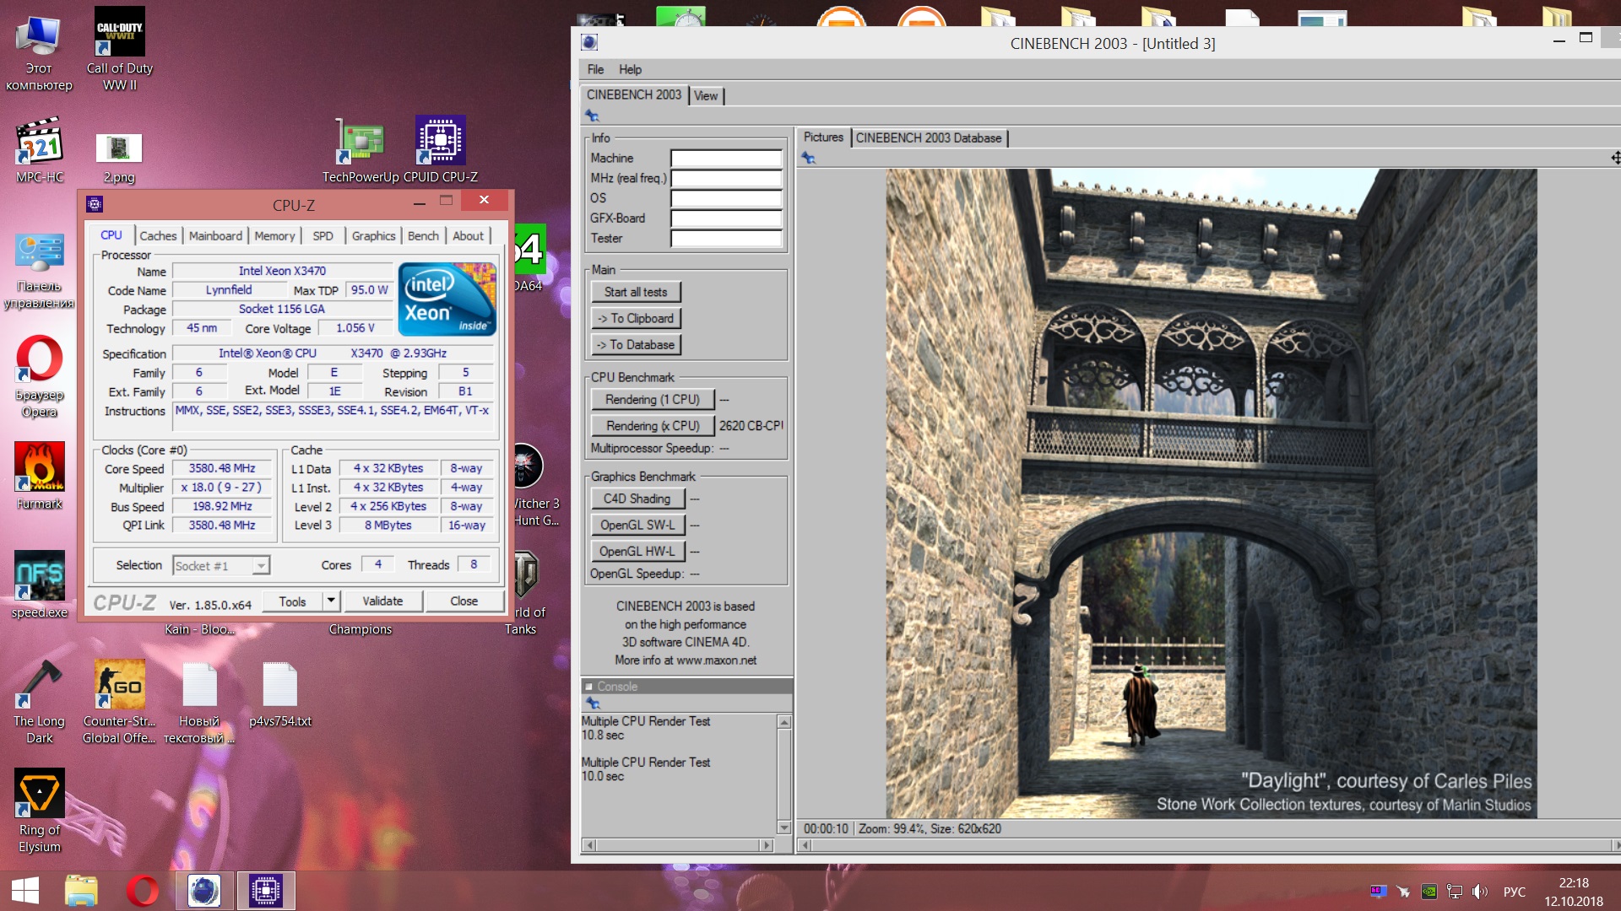1621x911 pixels.
Task: Click the pin icon in the Pictures panel
Action: click(808, 158)
